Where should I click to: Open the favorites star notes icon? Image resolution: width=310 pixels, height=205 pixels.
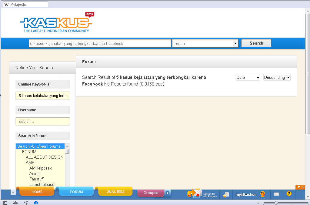[226, 195]
